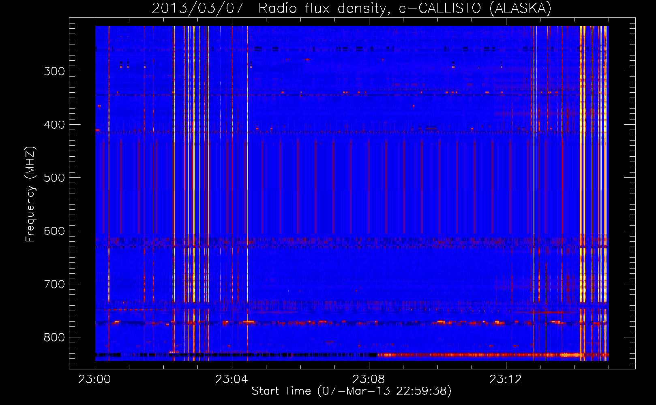Click the 23:04 time tick label
The height and width of the screenshot is (405, 656).
pyautogui.click(x=231, y=379)
